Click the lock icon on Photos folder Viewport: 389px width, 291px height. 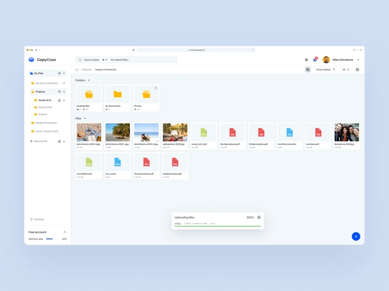(x=156, y=88)
